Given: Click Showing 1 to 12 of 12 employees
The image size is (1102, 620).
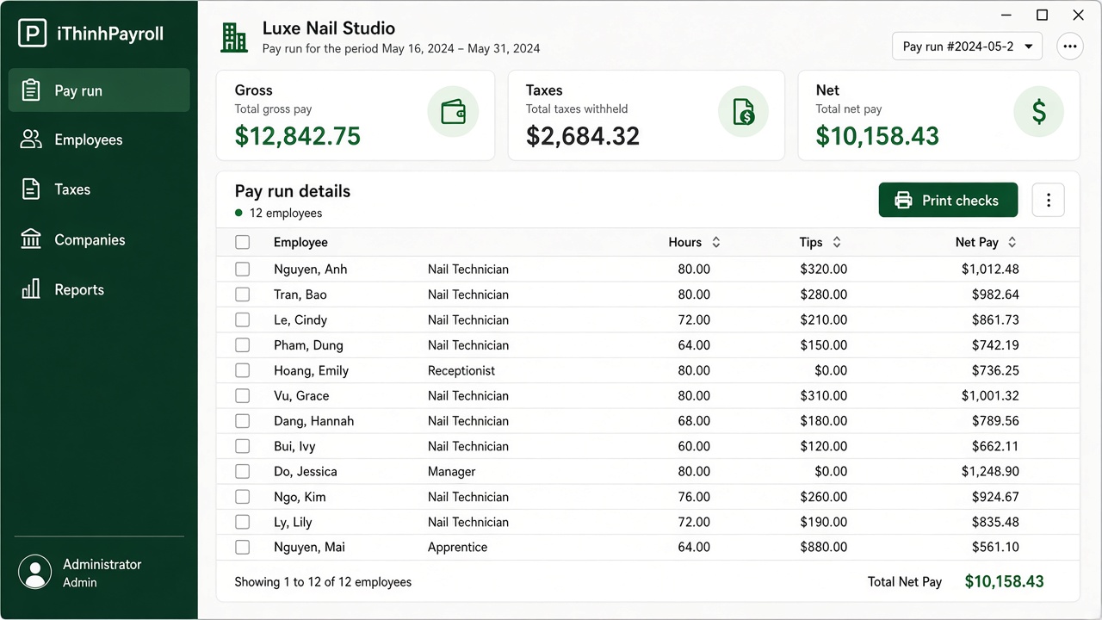Looking at the screenshot, I should coord(323,582).
